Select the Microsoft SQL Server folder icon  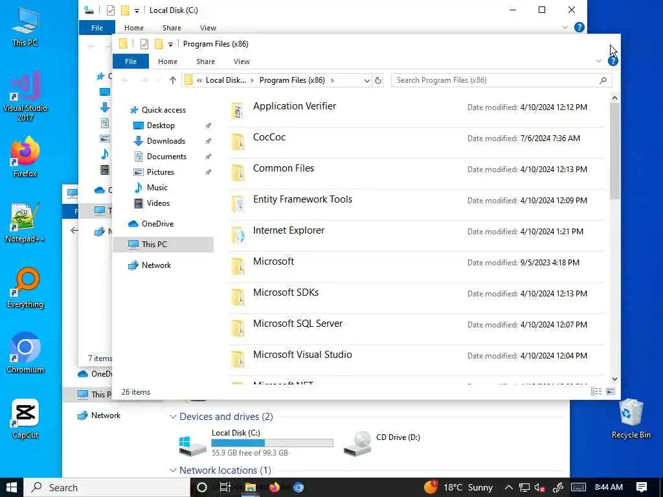click(x=238, y=328)
